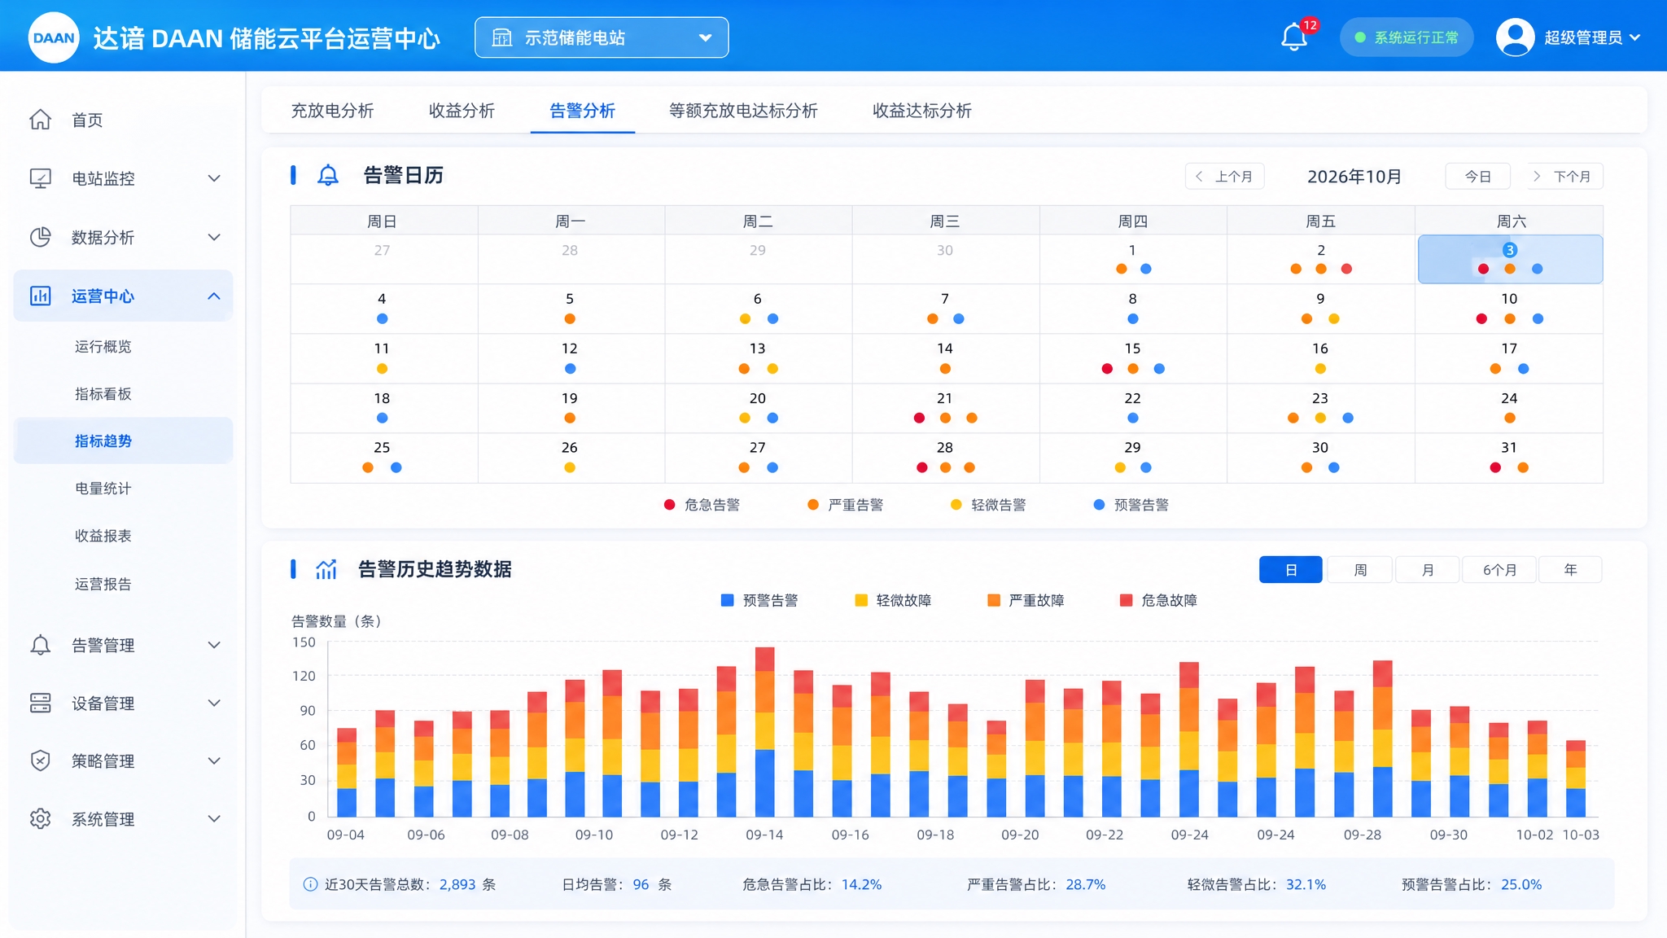
Task: Click the monitor icon for 电站监控
Action: click(41, 178)
